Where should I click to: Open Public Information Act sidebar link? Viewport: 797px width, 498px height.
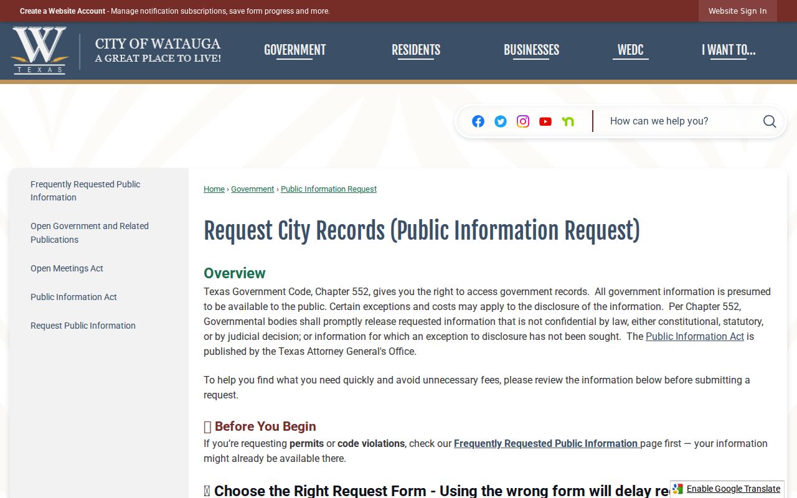tap(73, 297)
